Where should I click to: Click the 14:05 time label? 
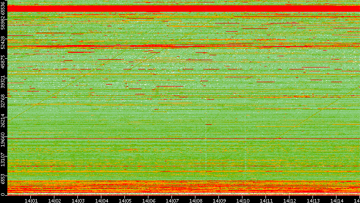click(125, 200)
